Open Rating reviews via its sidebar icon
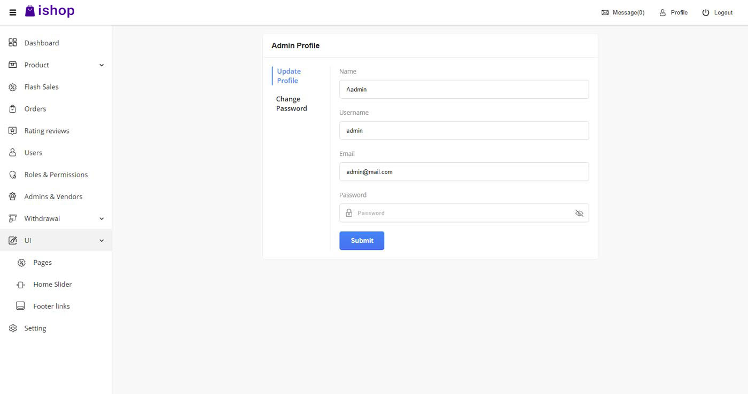 [x=13, y=130]
